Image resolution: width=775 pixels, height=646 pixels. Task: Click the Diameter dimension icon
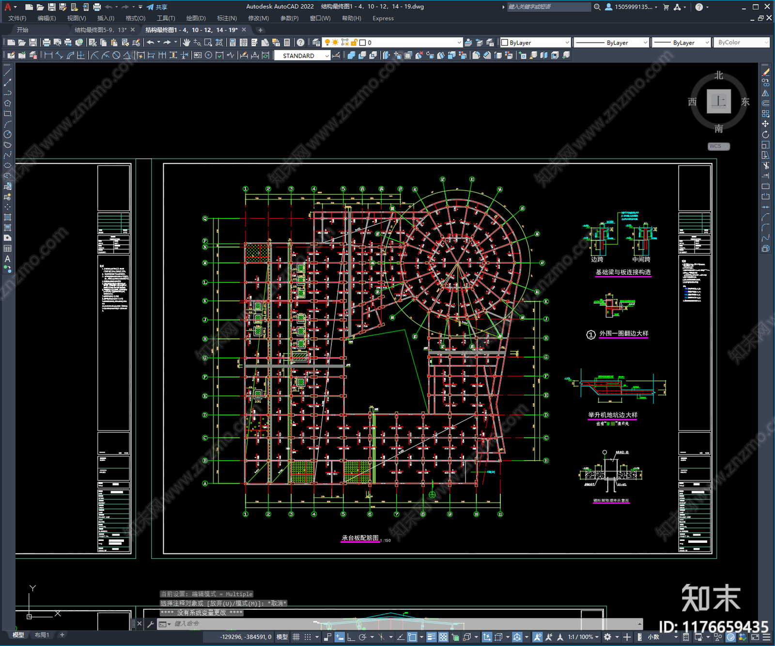116,56
